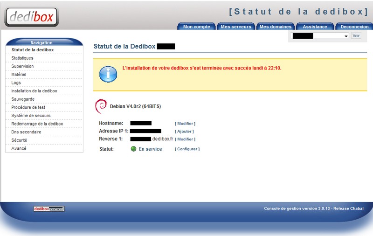Screen dimensions: 373x236
Task: Click the dedibox logo in header
Action: coord(31,17)
